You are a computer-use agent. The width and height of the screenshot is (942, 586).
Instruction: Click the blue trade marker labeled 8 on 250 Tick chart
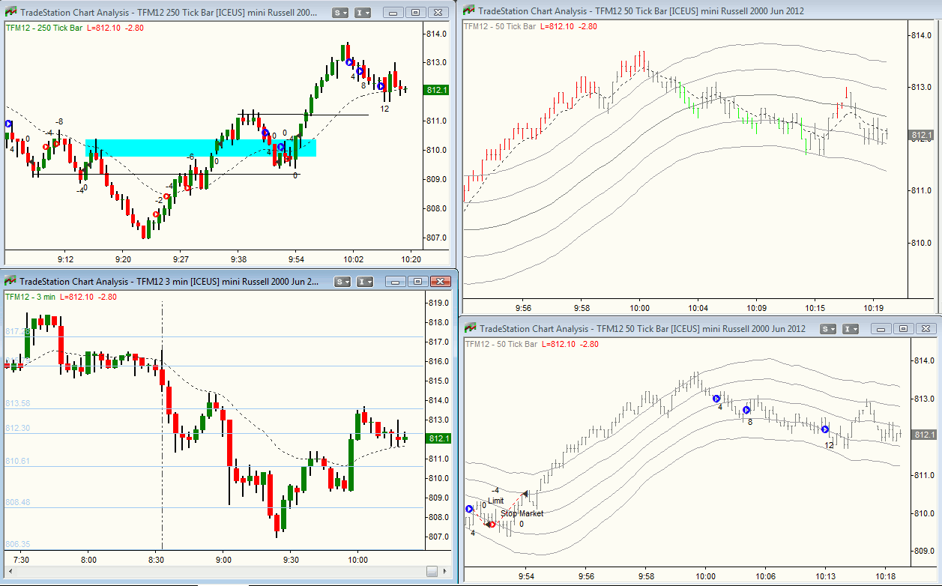tap(360, 72)
